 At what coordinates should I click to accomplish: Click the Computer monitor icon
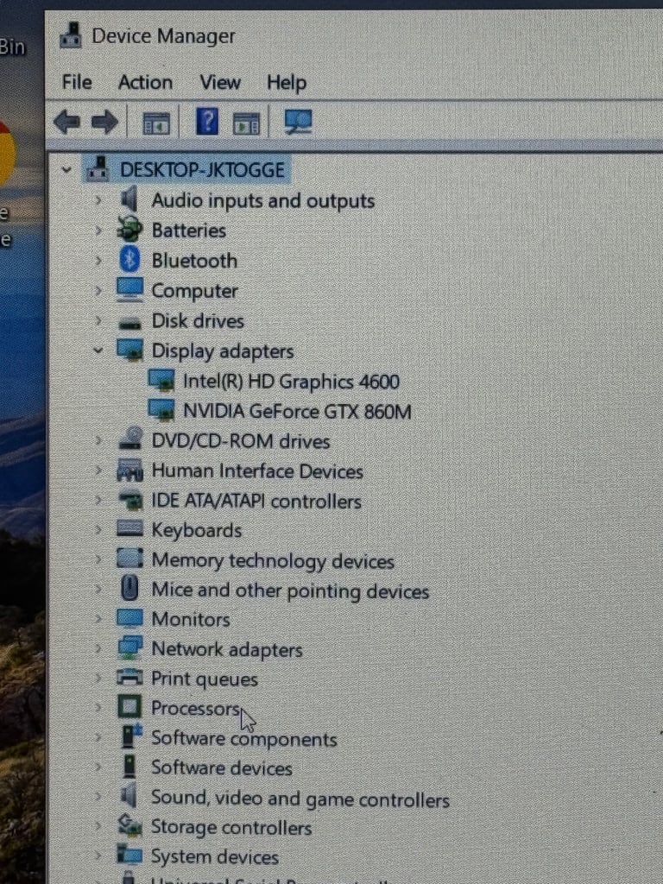pos(129,289)
